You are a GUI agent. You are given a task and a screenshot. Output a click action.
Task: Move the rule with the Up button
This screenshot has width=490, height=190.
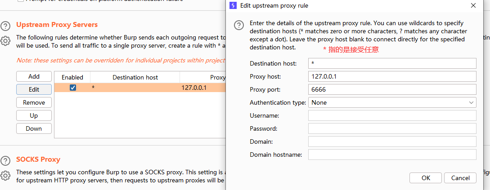34,115
